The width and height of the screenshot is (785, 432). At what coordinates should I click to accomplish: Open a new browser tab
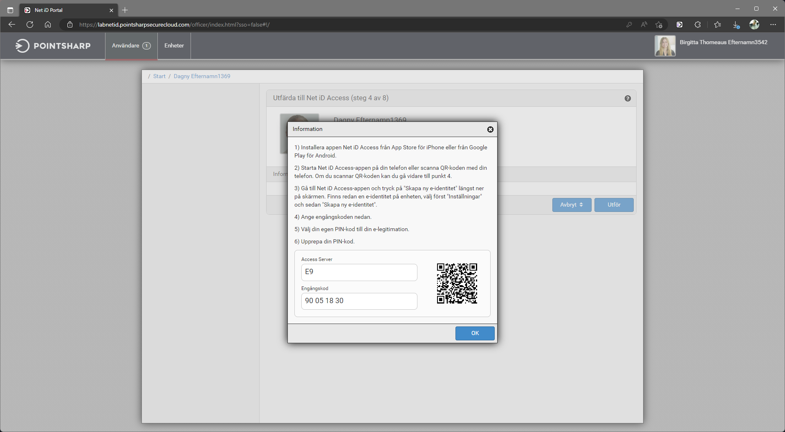[x=125, y=10]
